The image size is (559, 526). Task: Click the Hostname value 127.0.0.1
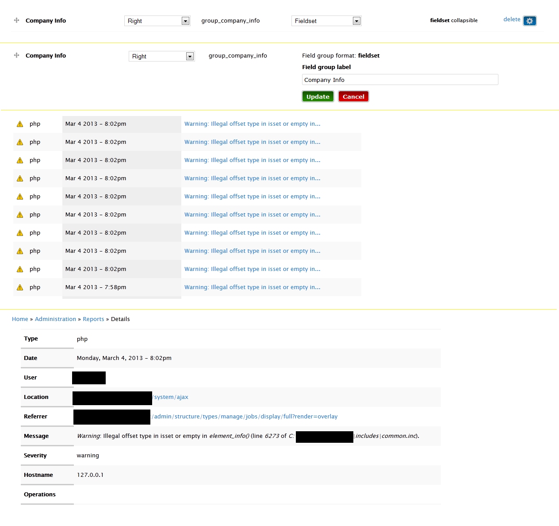90,475
